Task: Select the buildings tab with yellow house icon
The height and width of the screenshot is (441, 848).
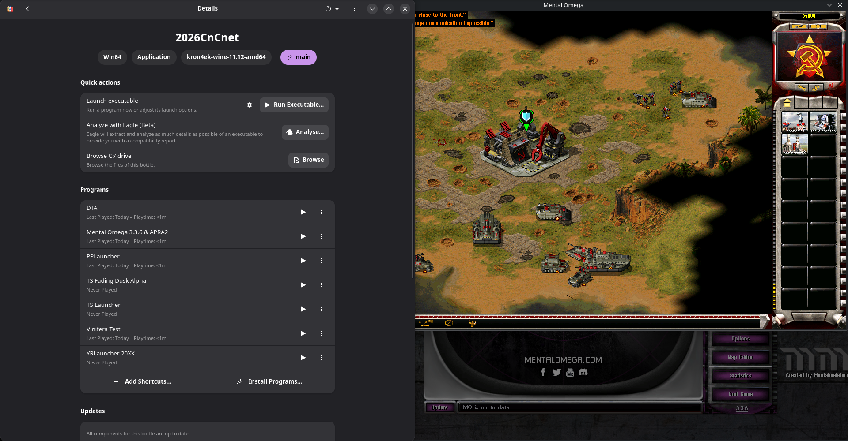Action: point(787,103)
